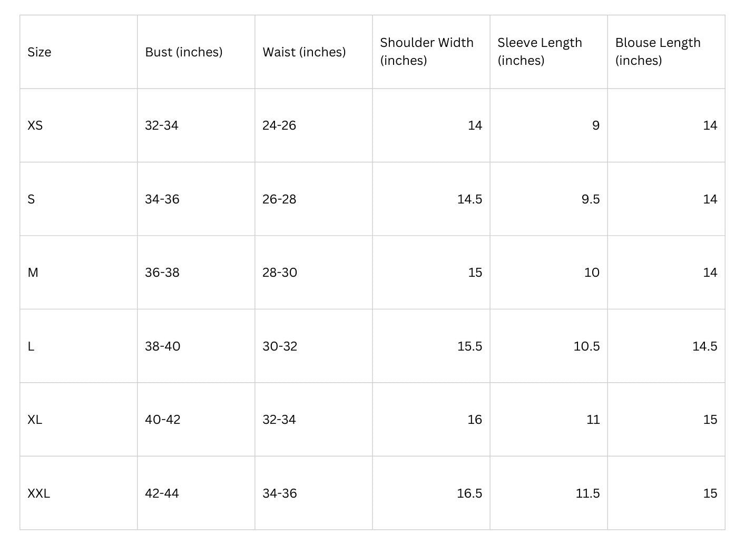This screenshot has height=543, width=745.
Task: Click the Waist (inches) header cell
Action: coord(304,52)
